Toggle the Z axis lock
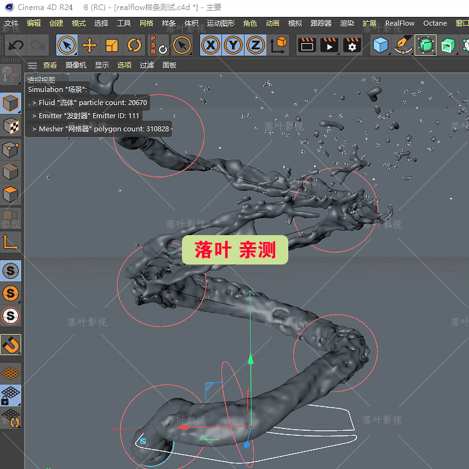 point(255,45)
